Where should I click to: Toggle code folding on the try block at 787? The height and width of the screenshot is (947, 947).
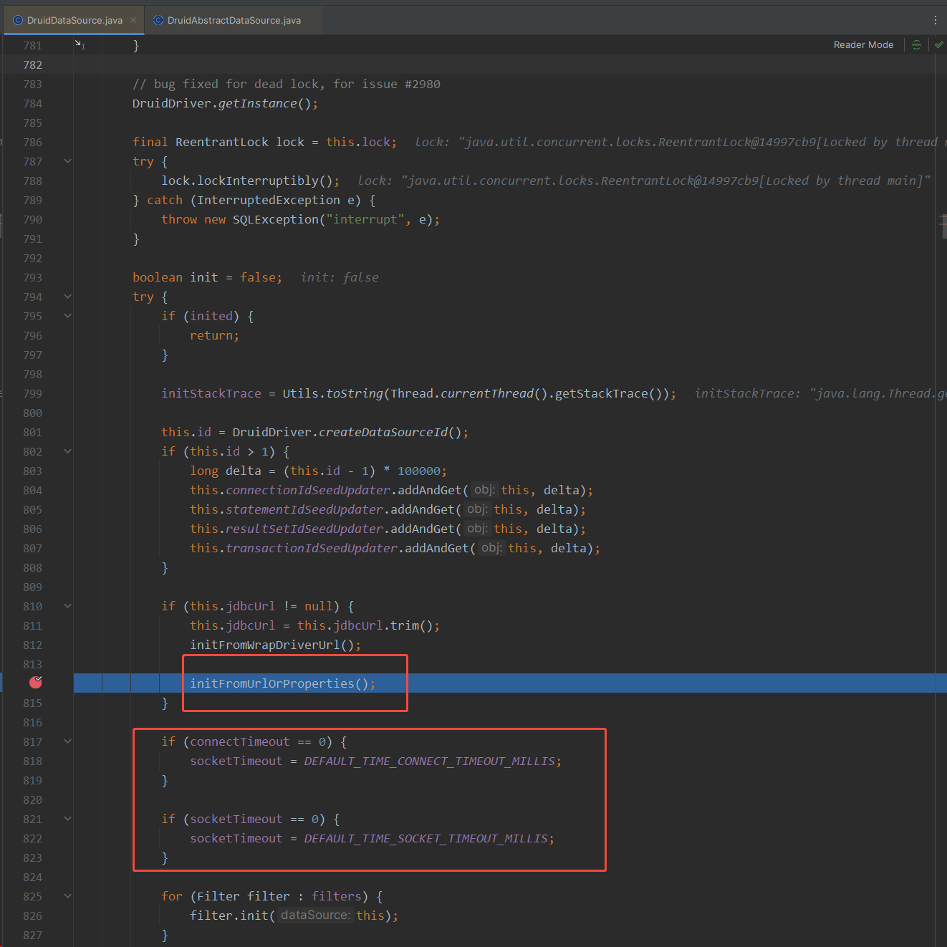[67, 161]
